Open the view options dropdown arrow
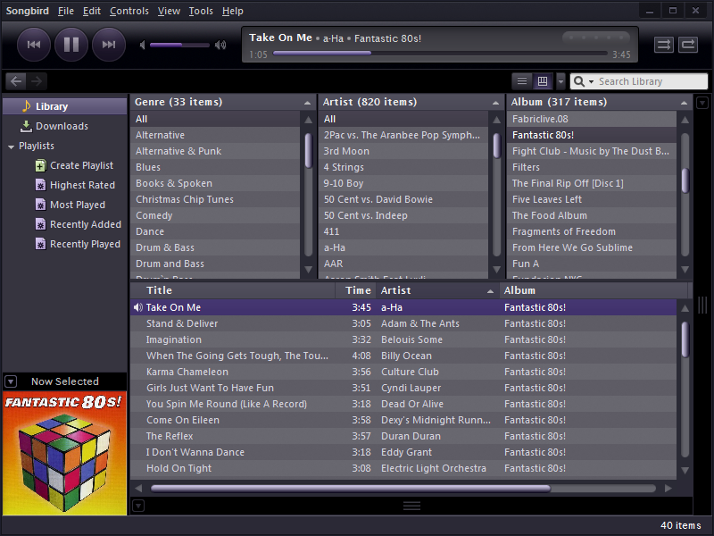Screen dimensions: 714x536 tap(560, 81)
